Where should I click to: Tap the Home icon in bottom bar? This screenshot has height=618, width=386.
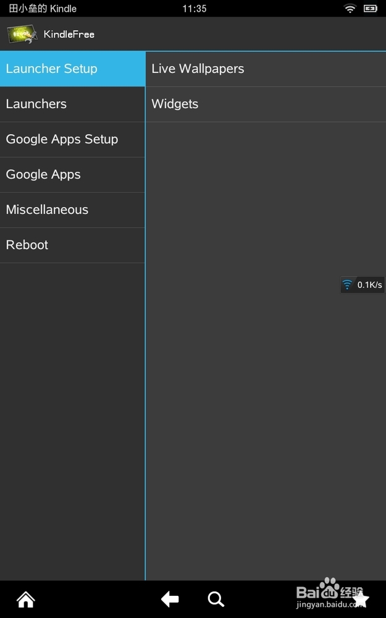(25, 599)
